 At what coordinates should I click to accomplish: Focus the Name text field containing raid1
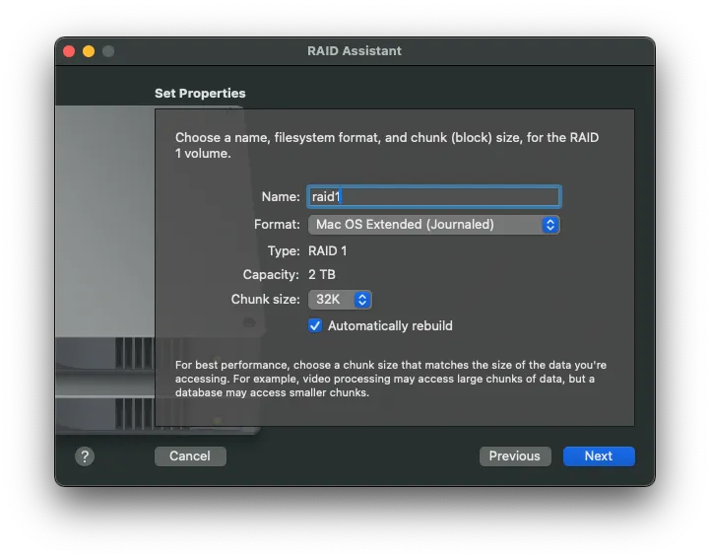[x=433, y=197]
